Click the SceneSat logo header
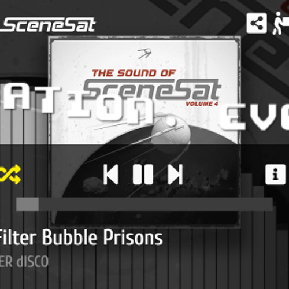 pos(48,25)
